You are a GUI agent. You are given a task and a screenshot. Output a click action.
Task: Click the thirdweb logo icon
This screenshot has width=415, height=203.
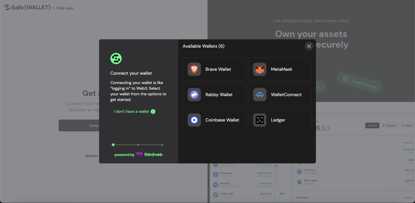(x=139, y=155)
